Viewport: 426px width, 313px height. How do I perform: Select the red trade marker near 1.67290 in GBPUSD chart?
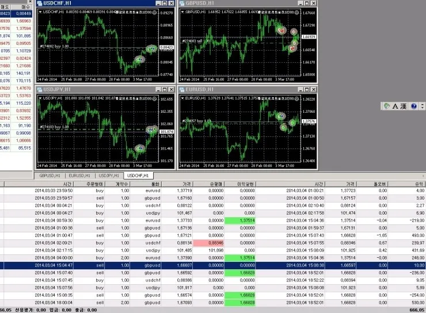tap(282, 30)
